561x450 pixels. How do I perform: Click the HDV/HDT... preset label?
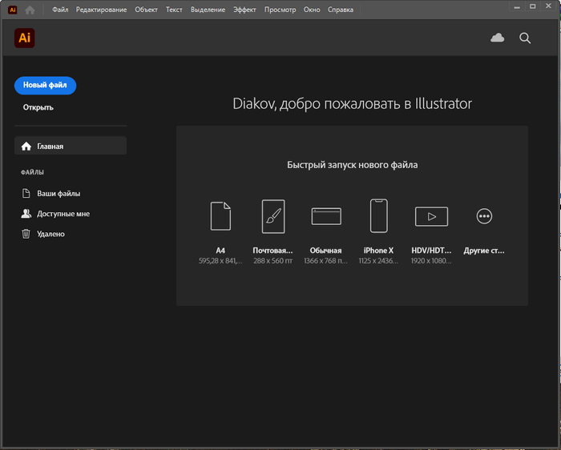pos(431,251)
